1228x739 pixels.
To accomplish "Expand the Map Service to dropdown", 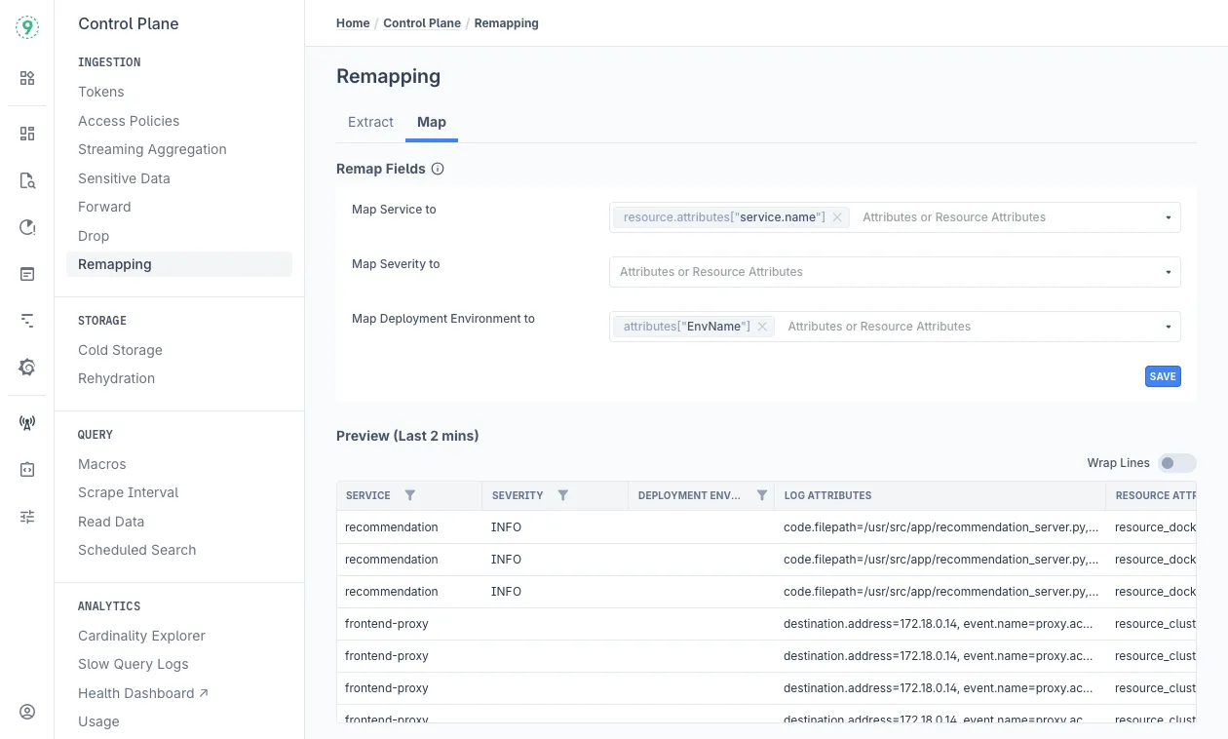I will click(x=1168, y=217).
